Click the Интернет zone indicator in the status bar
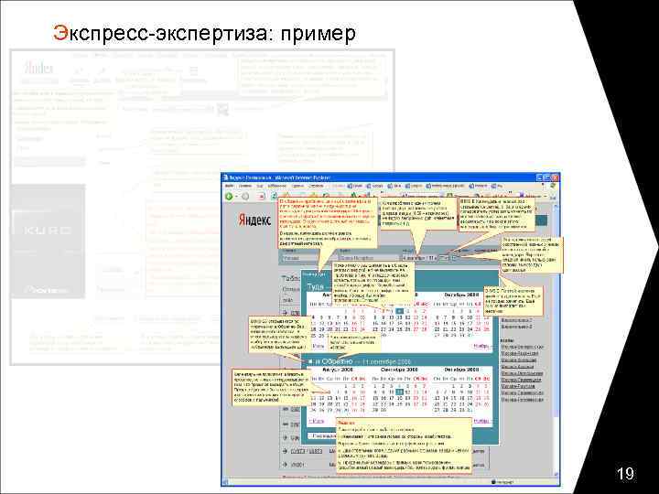The image size is (659, 494). (501, 482)
